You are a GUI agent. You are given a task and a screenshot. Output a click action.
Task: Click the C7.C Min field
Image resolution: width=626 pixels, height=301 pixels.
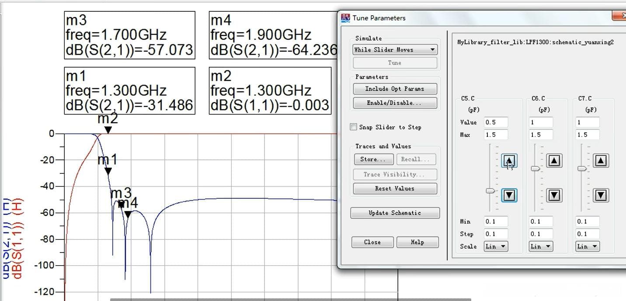click(588, 221)
